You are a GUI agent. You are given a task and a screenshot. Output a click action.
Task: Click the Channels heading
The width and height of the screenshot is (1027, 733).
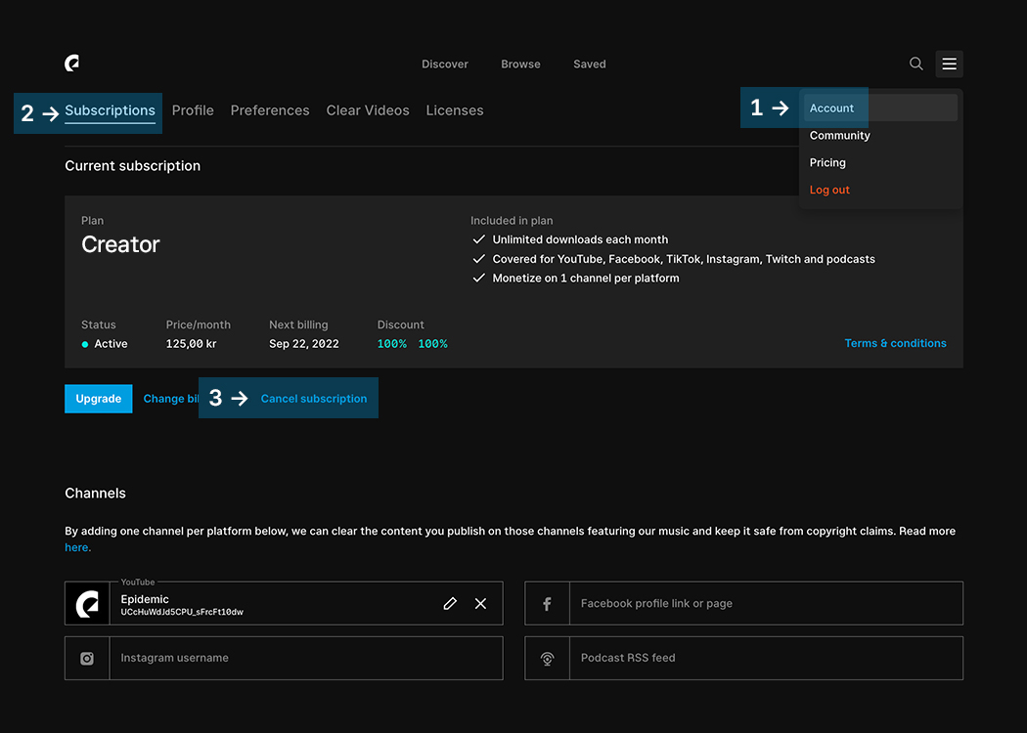[x=95, y=493]
